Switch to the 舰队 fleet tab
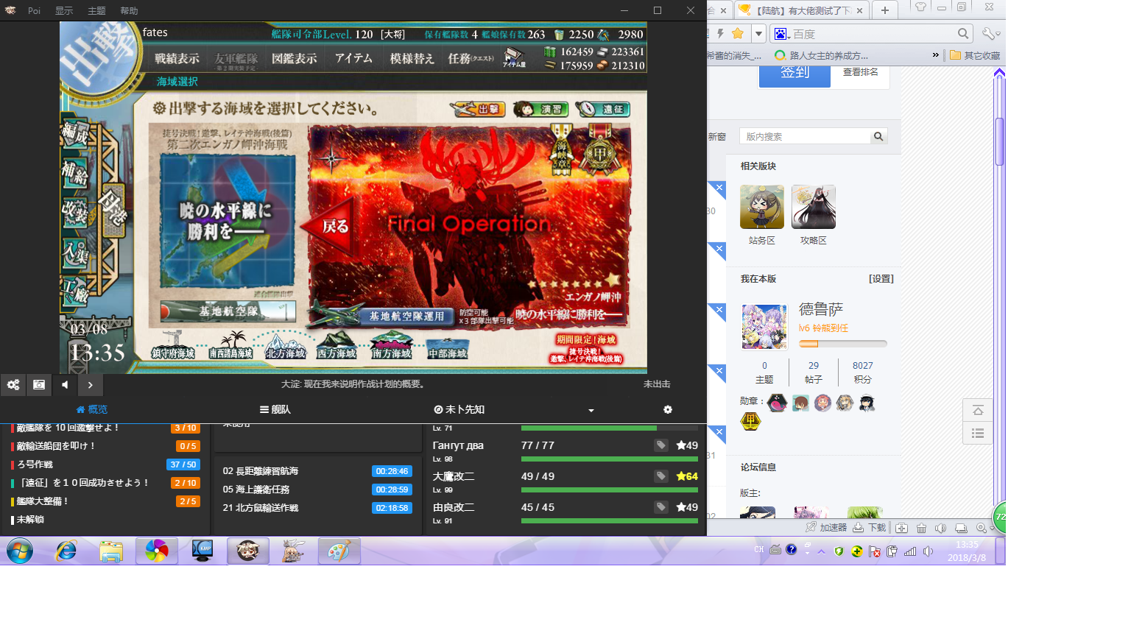The image size is (1131, 636). [x=275, y=409]
